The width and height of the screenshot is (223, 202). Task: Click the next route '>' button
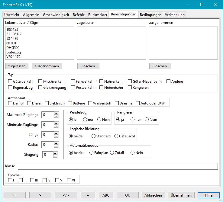(x=40, y=195)
